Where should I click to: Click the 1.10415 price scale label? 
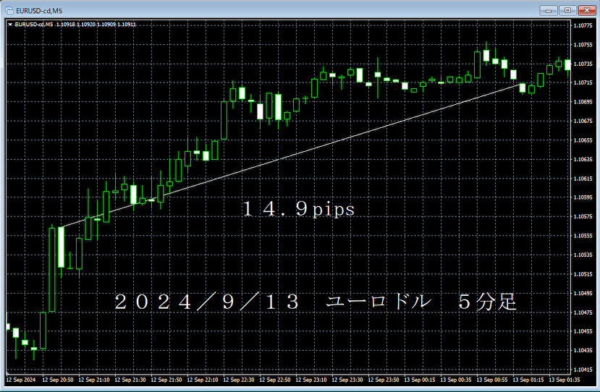[x=583, y=370]
